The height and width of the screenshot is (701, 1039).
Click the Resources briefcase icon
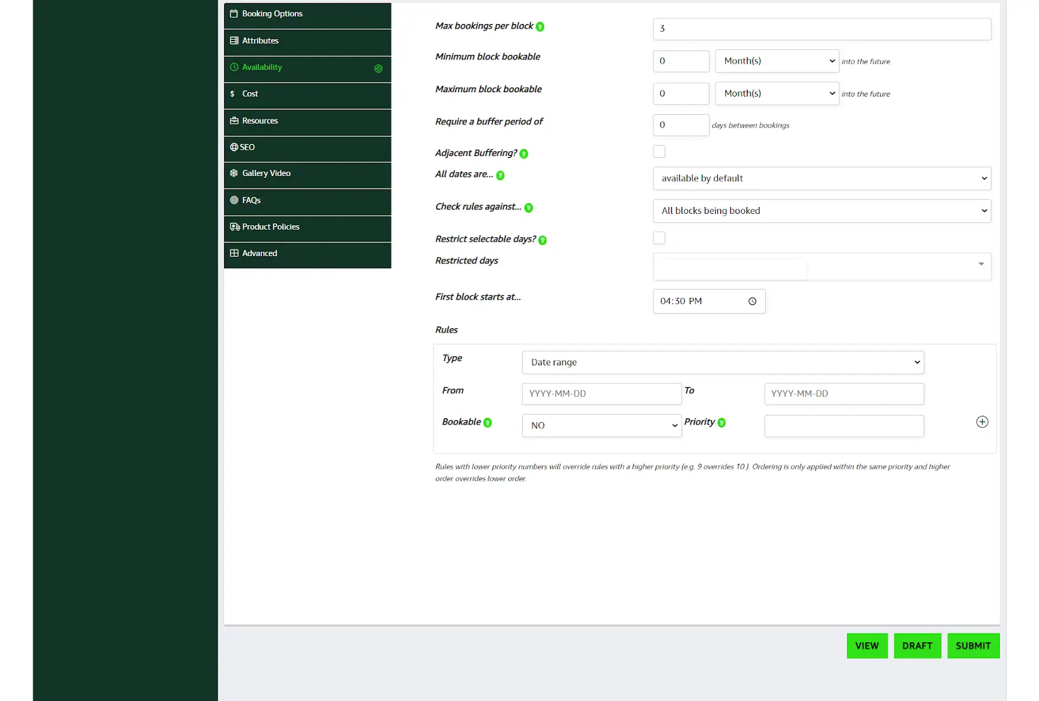click(x=234, y=121)
